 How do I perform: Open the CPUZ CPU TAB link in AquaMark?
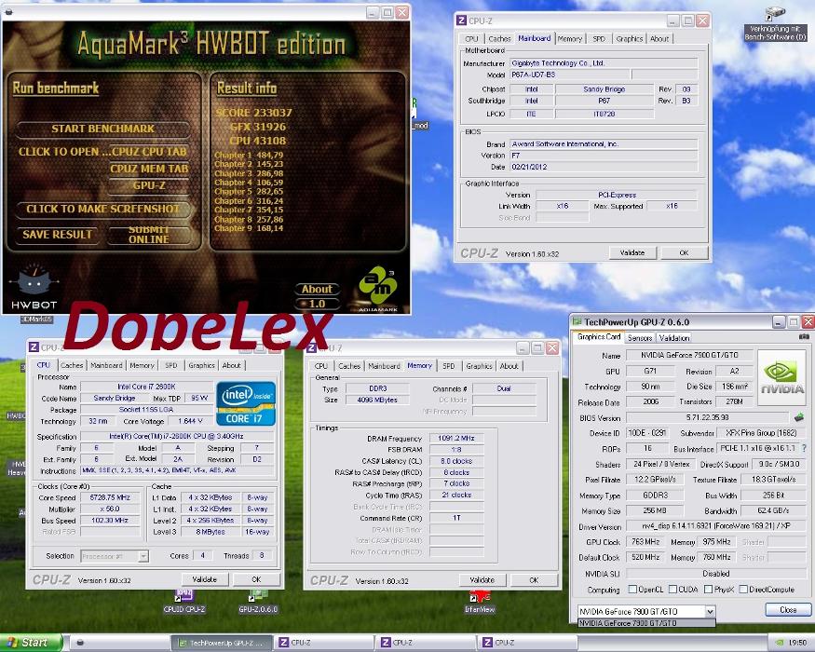pos(149,152)
